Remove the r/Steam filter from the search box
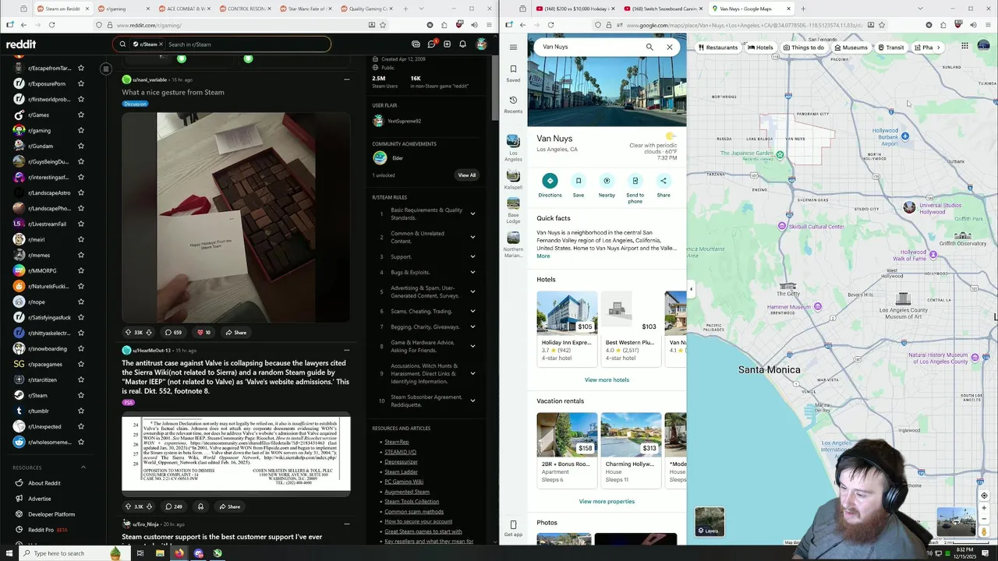Screen dimensions: 998x561 pyautogui.click(x=161, y=44)
